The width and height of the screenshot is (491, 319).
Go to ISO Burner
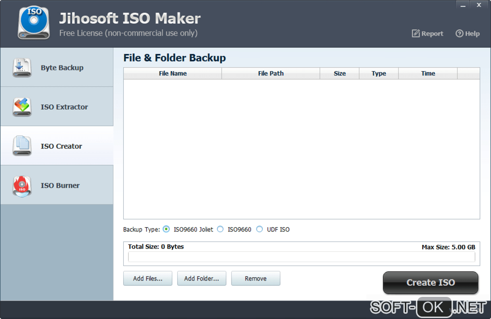pos(57,185)
